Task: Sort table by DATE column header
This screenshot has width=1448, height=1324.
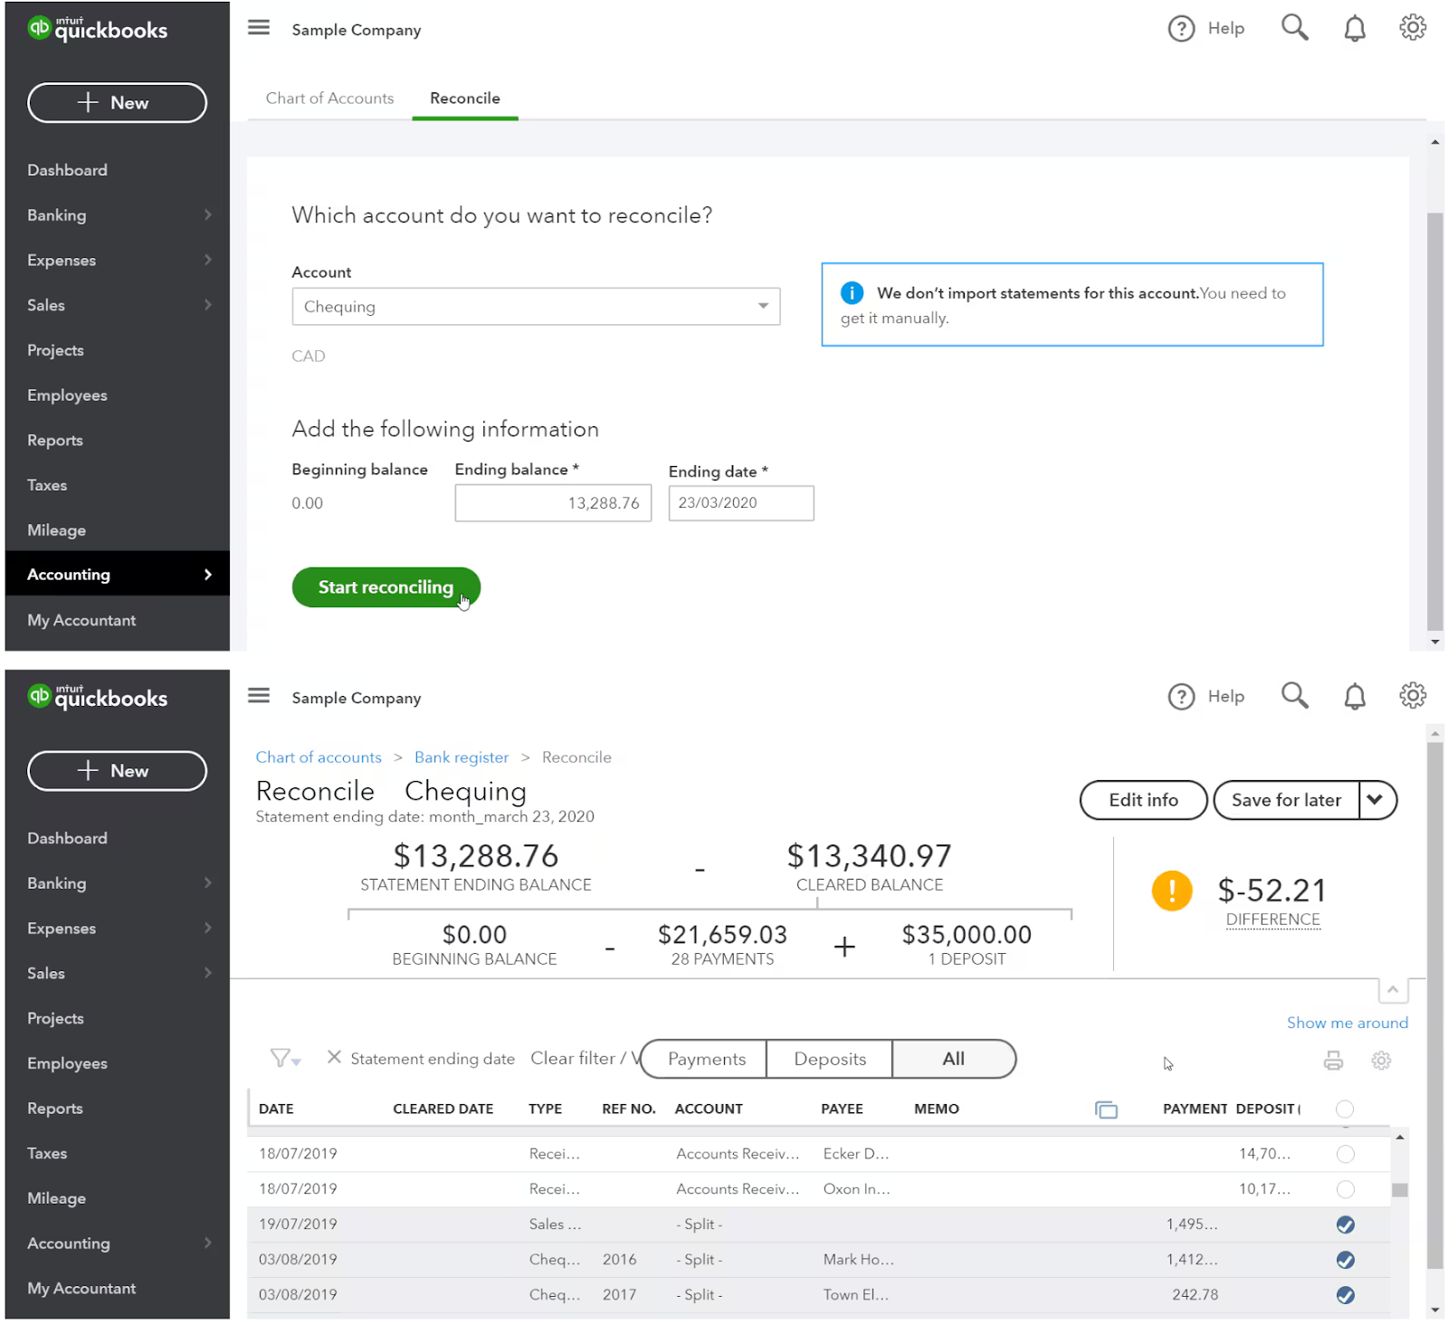Action: click(x=276, y=1110)
